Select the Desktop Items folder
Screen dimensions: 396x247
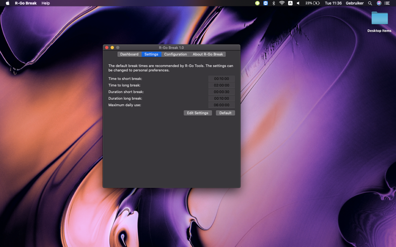pos(379,22)
